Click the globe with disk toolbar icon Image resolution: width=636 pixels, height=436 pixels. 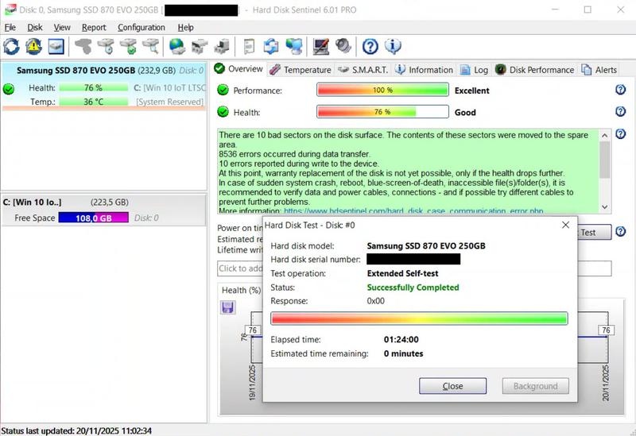click(176, 46)
